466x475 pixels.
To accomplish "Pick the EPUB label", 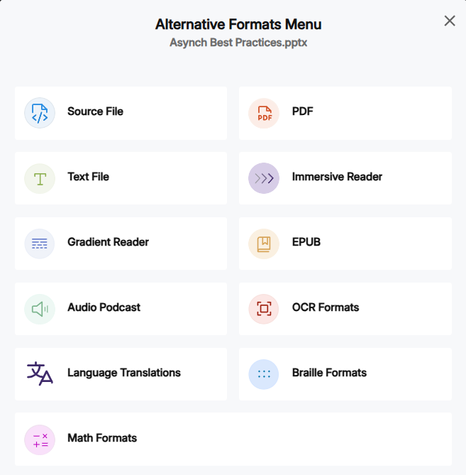I will point(306,242).
